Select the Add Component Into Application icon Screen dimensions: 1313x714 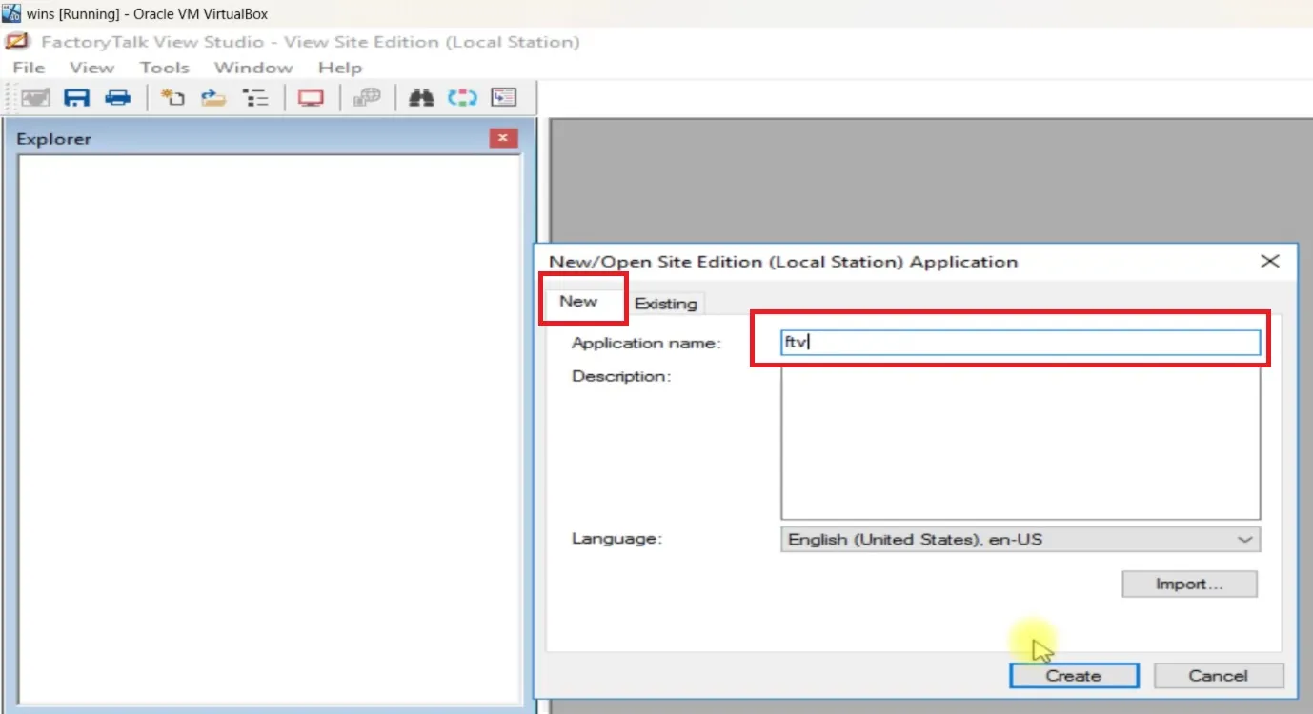212,96
